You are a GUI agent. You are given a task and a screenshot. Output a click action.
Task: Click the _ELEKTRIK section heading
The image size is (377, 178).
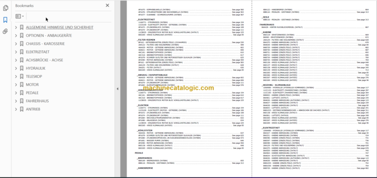143,105
